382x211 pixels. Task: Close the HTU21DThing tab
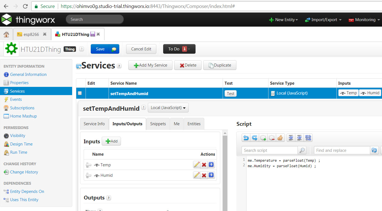click(98, 34)
